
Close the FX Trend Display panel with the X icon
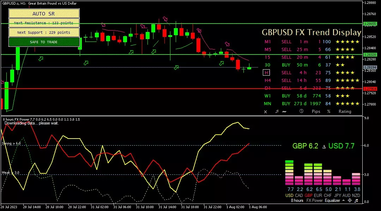coord(265,112)
